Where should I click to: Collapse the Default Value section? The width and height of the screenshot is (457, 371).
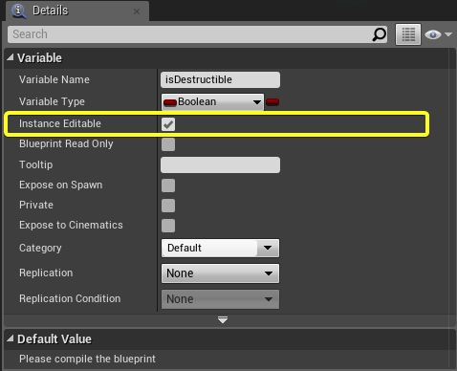pos(11,338)
